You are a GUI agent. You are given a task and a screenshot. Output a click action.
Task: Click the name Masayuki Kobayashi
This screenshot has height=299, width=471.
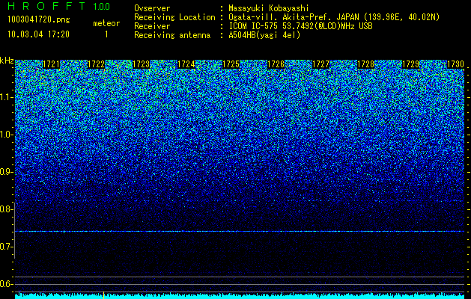pos(269,8)
